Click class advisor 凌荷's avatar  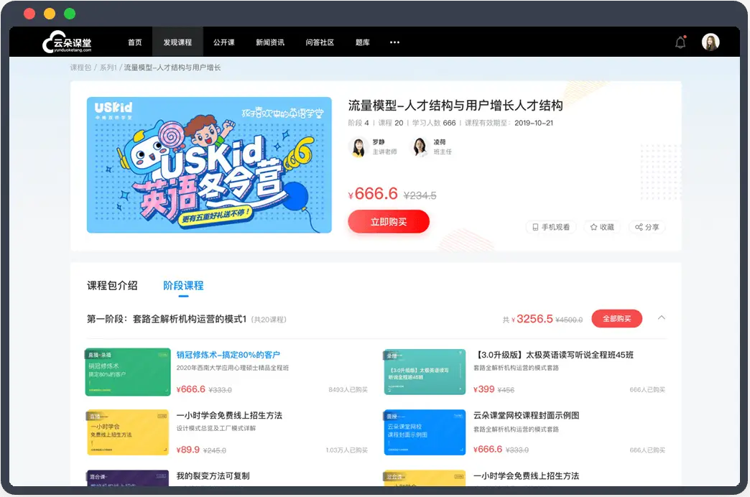pyautogui.click(x=420, y=147)
